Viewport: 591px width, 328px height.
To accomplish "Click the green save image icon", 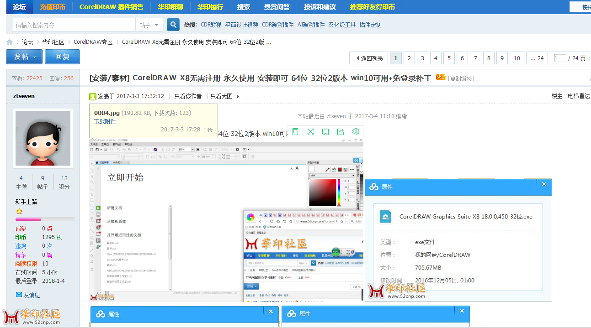I will coord(325,131).
